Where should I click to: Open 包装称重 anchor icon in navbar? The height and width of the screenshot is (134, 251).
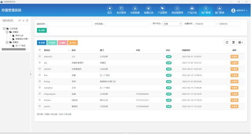135,8
